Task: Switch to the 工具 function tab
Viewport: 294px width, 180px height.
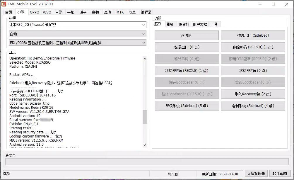Action: tap(214, 24)
